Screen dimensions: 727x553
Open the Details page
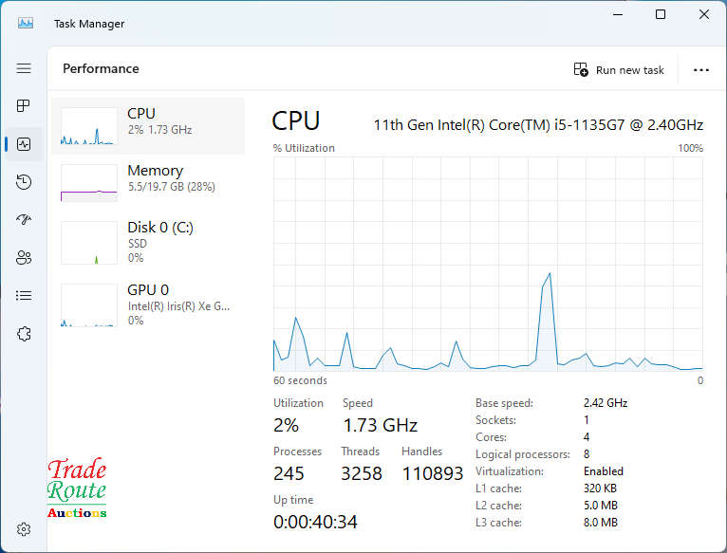click(24, 296)
